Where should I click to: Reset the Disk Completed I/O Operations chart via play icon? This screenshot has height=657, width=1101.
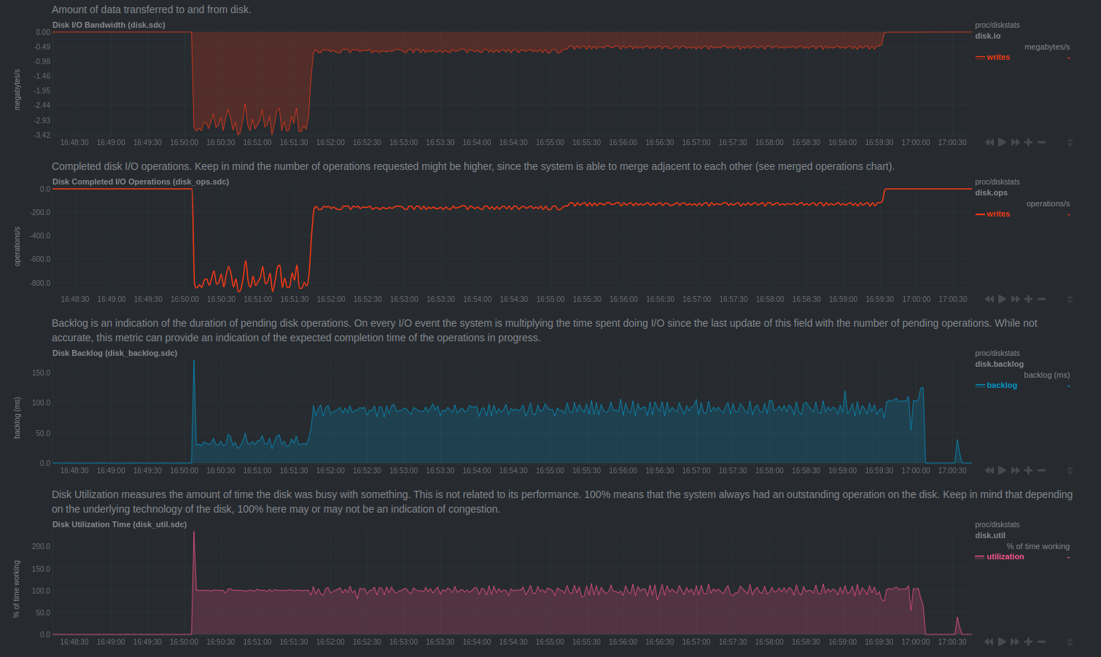pyautogui.click(x=1003, y=299)
